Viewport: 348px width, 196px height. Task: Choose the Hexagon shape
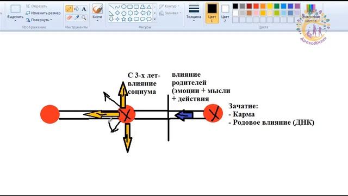pyautogui.click(x=130, y=13)
